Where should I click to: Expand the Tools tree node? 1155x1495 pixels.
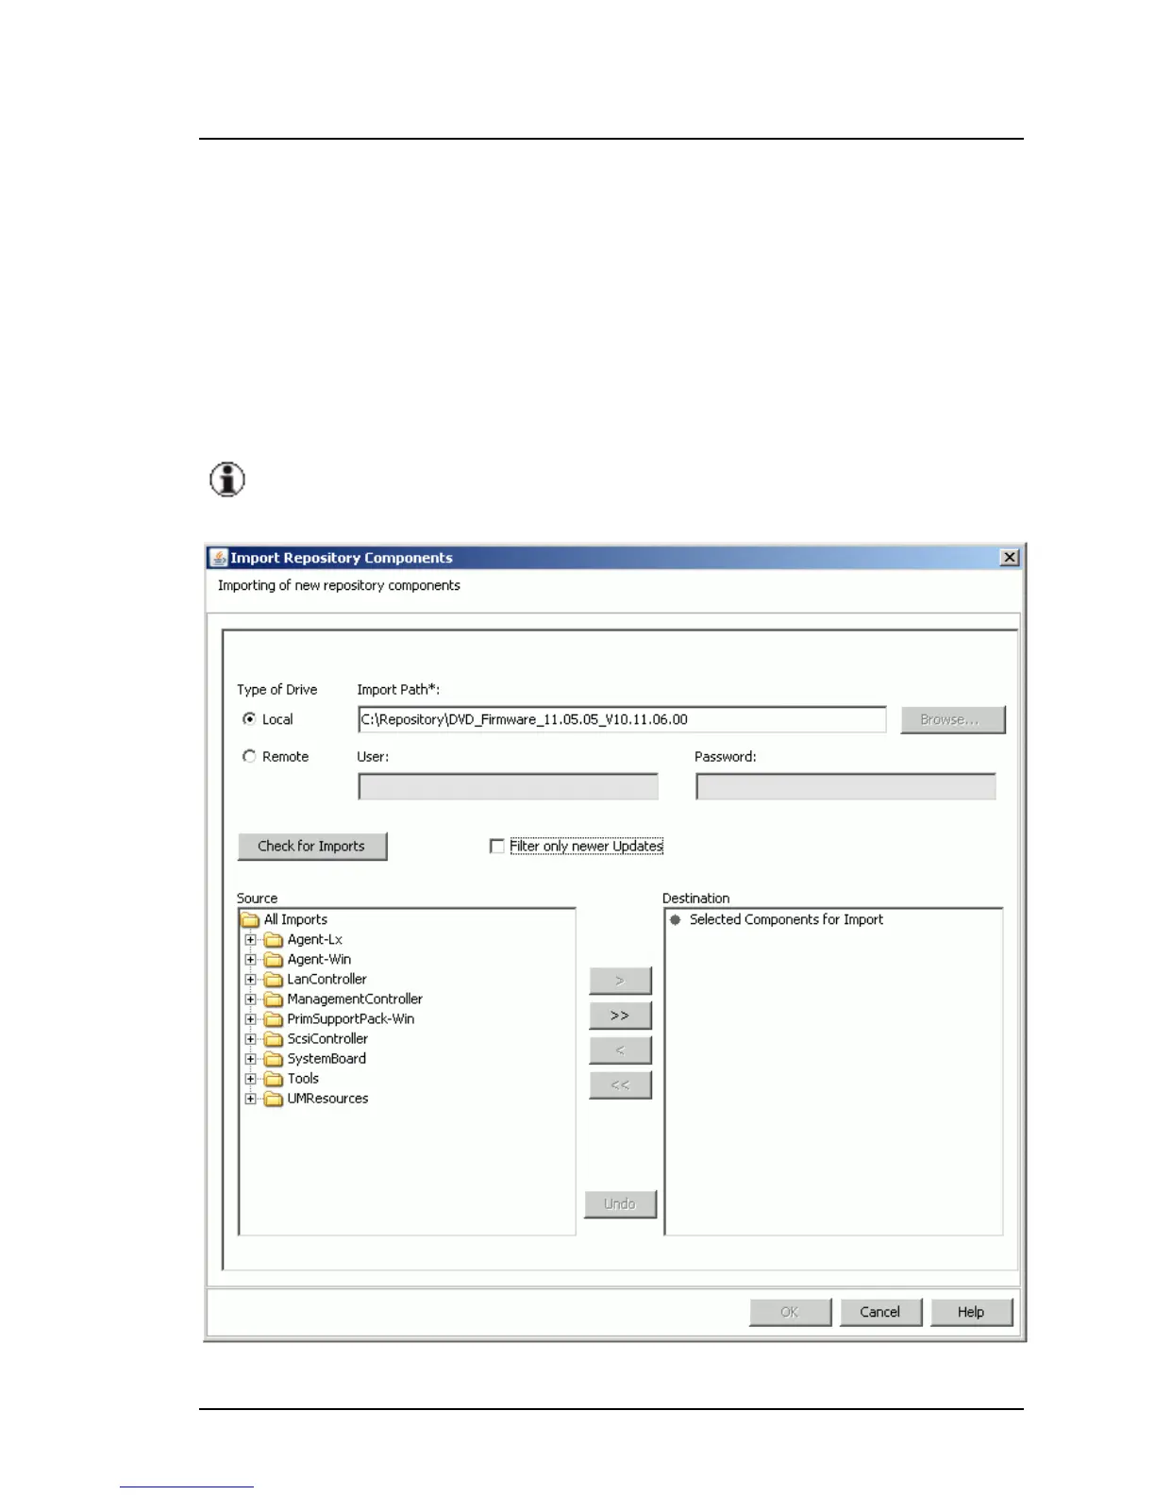click(x=250, y=1079)
